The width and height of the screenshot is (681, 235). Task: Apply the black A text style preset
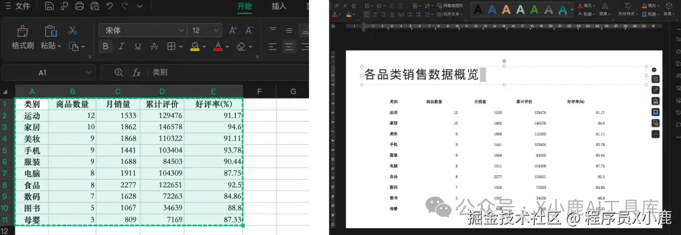pos(478,9)
